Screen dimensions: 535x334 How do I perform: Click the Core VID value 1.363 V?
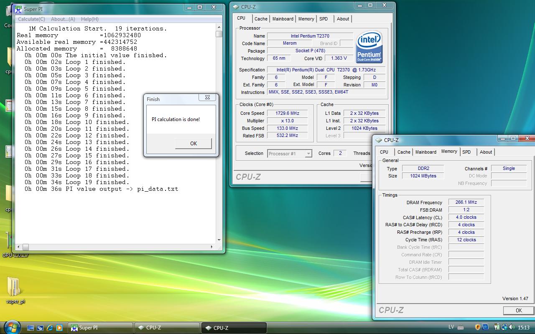click(x=339, y=58)
